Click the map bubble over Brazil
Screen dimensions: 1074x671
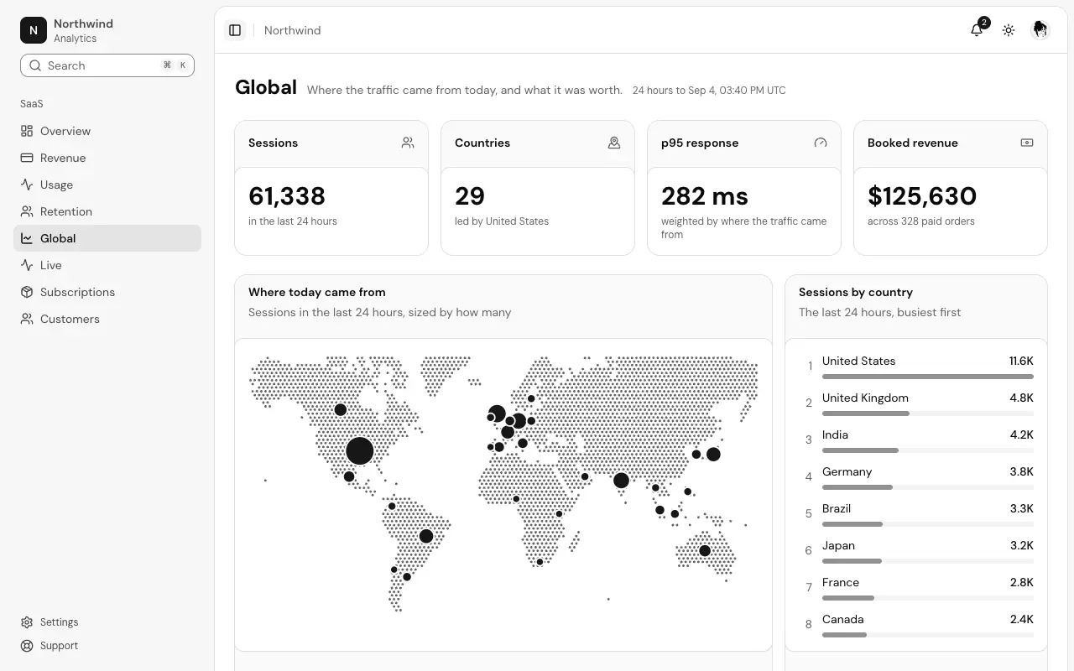coord(426,536)
